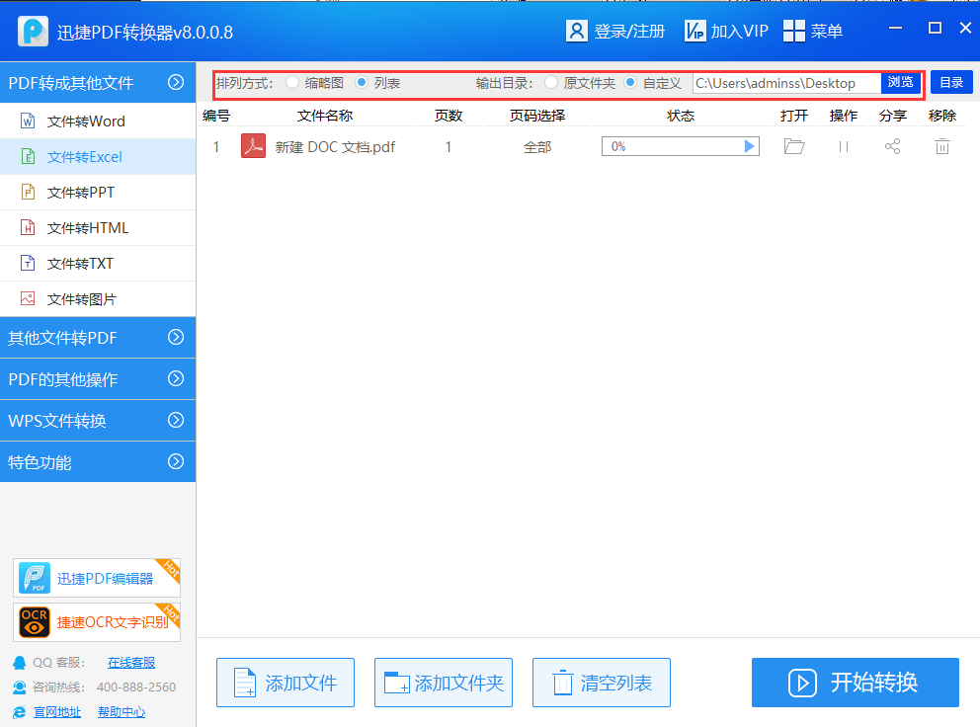This screenshot has width=980, height=727.
Task: Select the 列表 view radio button
Action: click(x=362, y=83)
